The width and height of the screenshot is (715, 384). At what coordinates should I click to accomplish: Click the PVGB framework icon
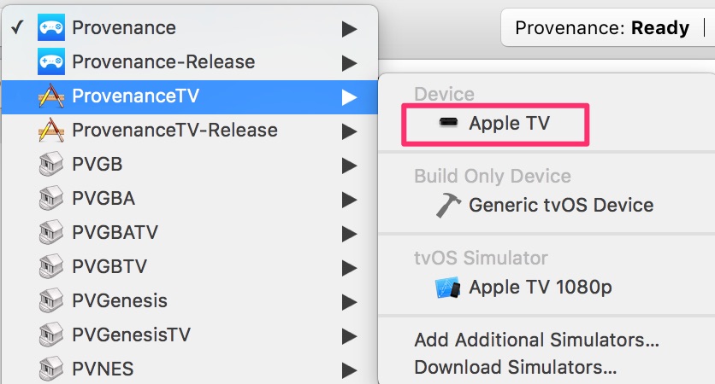[51, 165]
